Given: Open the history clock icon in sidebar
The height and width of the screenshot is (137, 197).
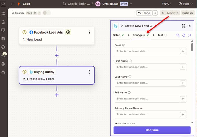Looking at the screenshot, I should (3, 47).
